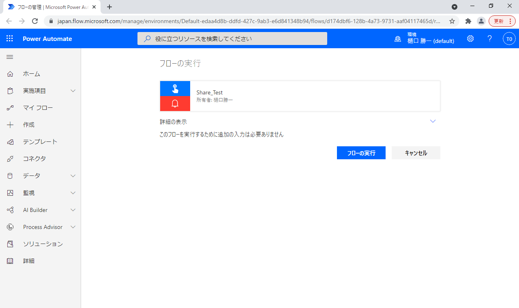Click the 作成 plus icon
Screen dimensions: 519x308
10,125
